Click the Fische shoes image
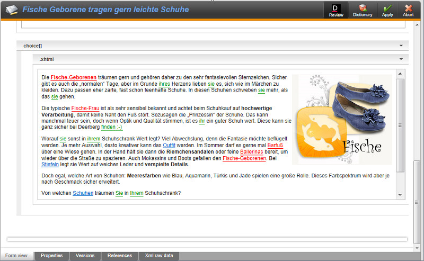This screenshot has width=424, height=261. (342, 119)
